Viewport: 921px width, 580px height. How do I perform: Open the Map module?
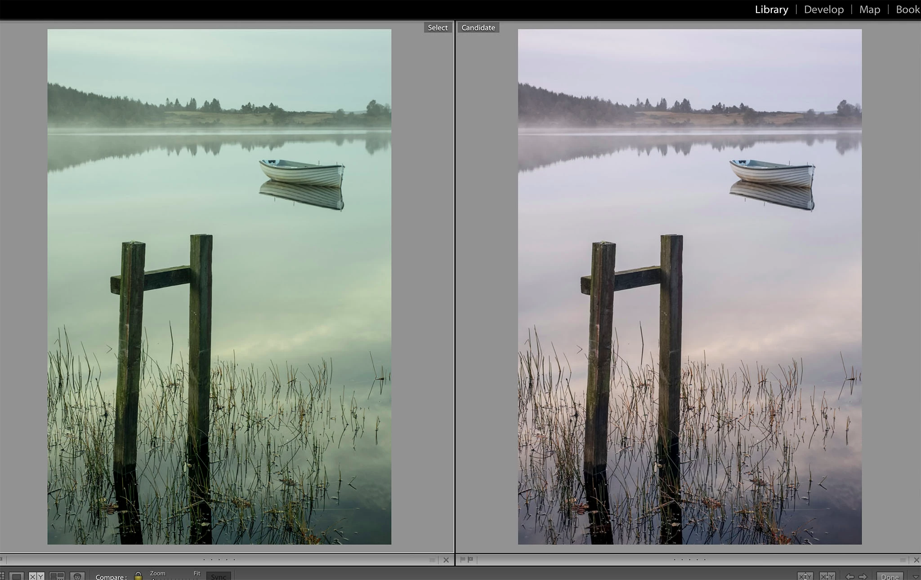pos(869,9)
